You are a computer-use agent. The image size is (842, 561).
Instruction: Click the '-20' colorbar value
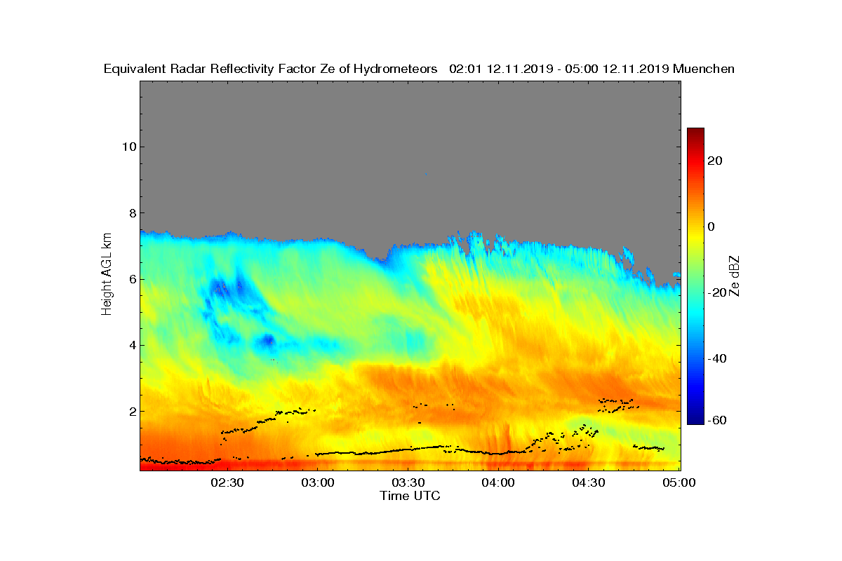pyautogui.click(x=716, y=292)
